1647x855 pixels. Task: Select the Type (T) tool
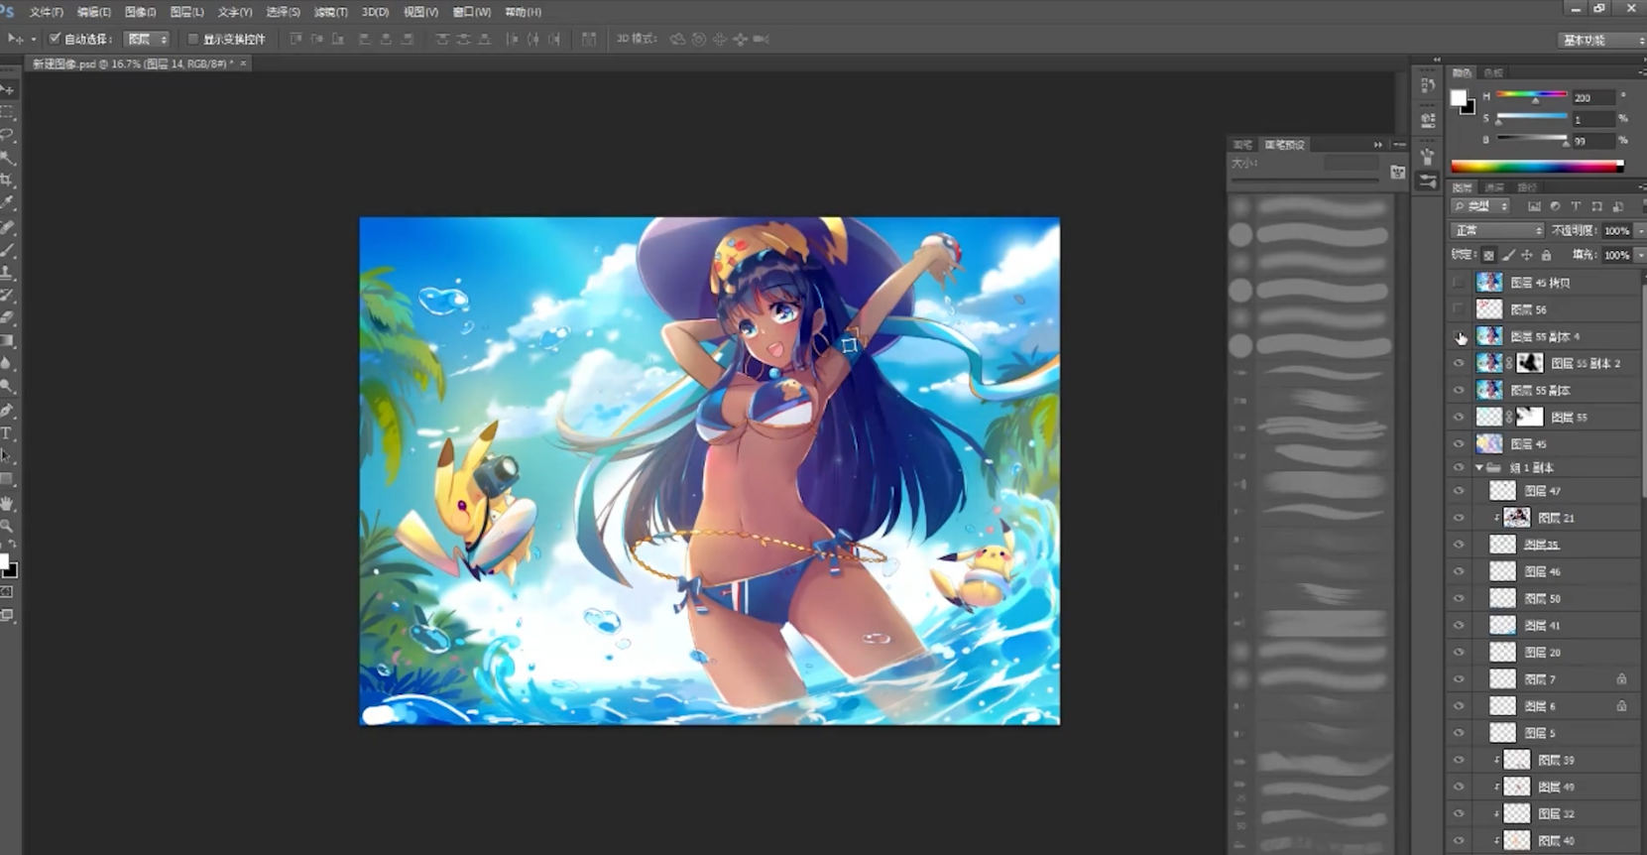(7, 433)
